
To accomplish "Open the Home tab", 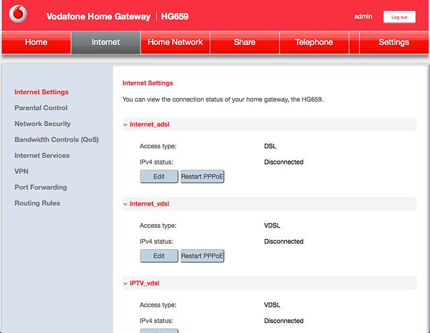I will [x=36, y=42].
